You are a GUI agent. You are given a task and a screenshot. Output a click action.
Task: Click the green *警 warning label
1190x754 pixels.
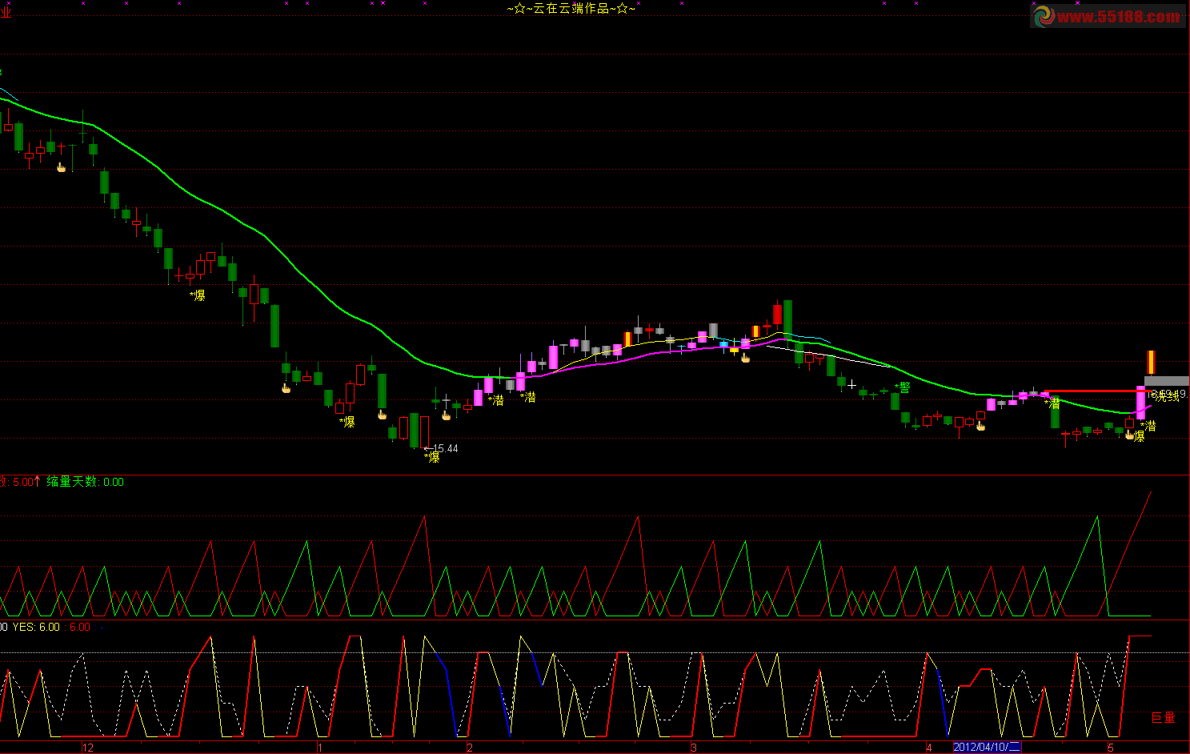pyautogui.click(x=903, y=387)
